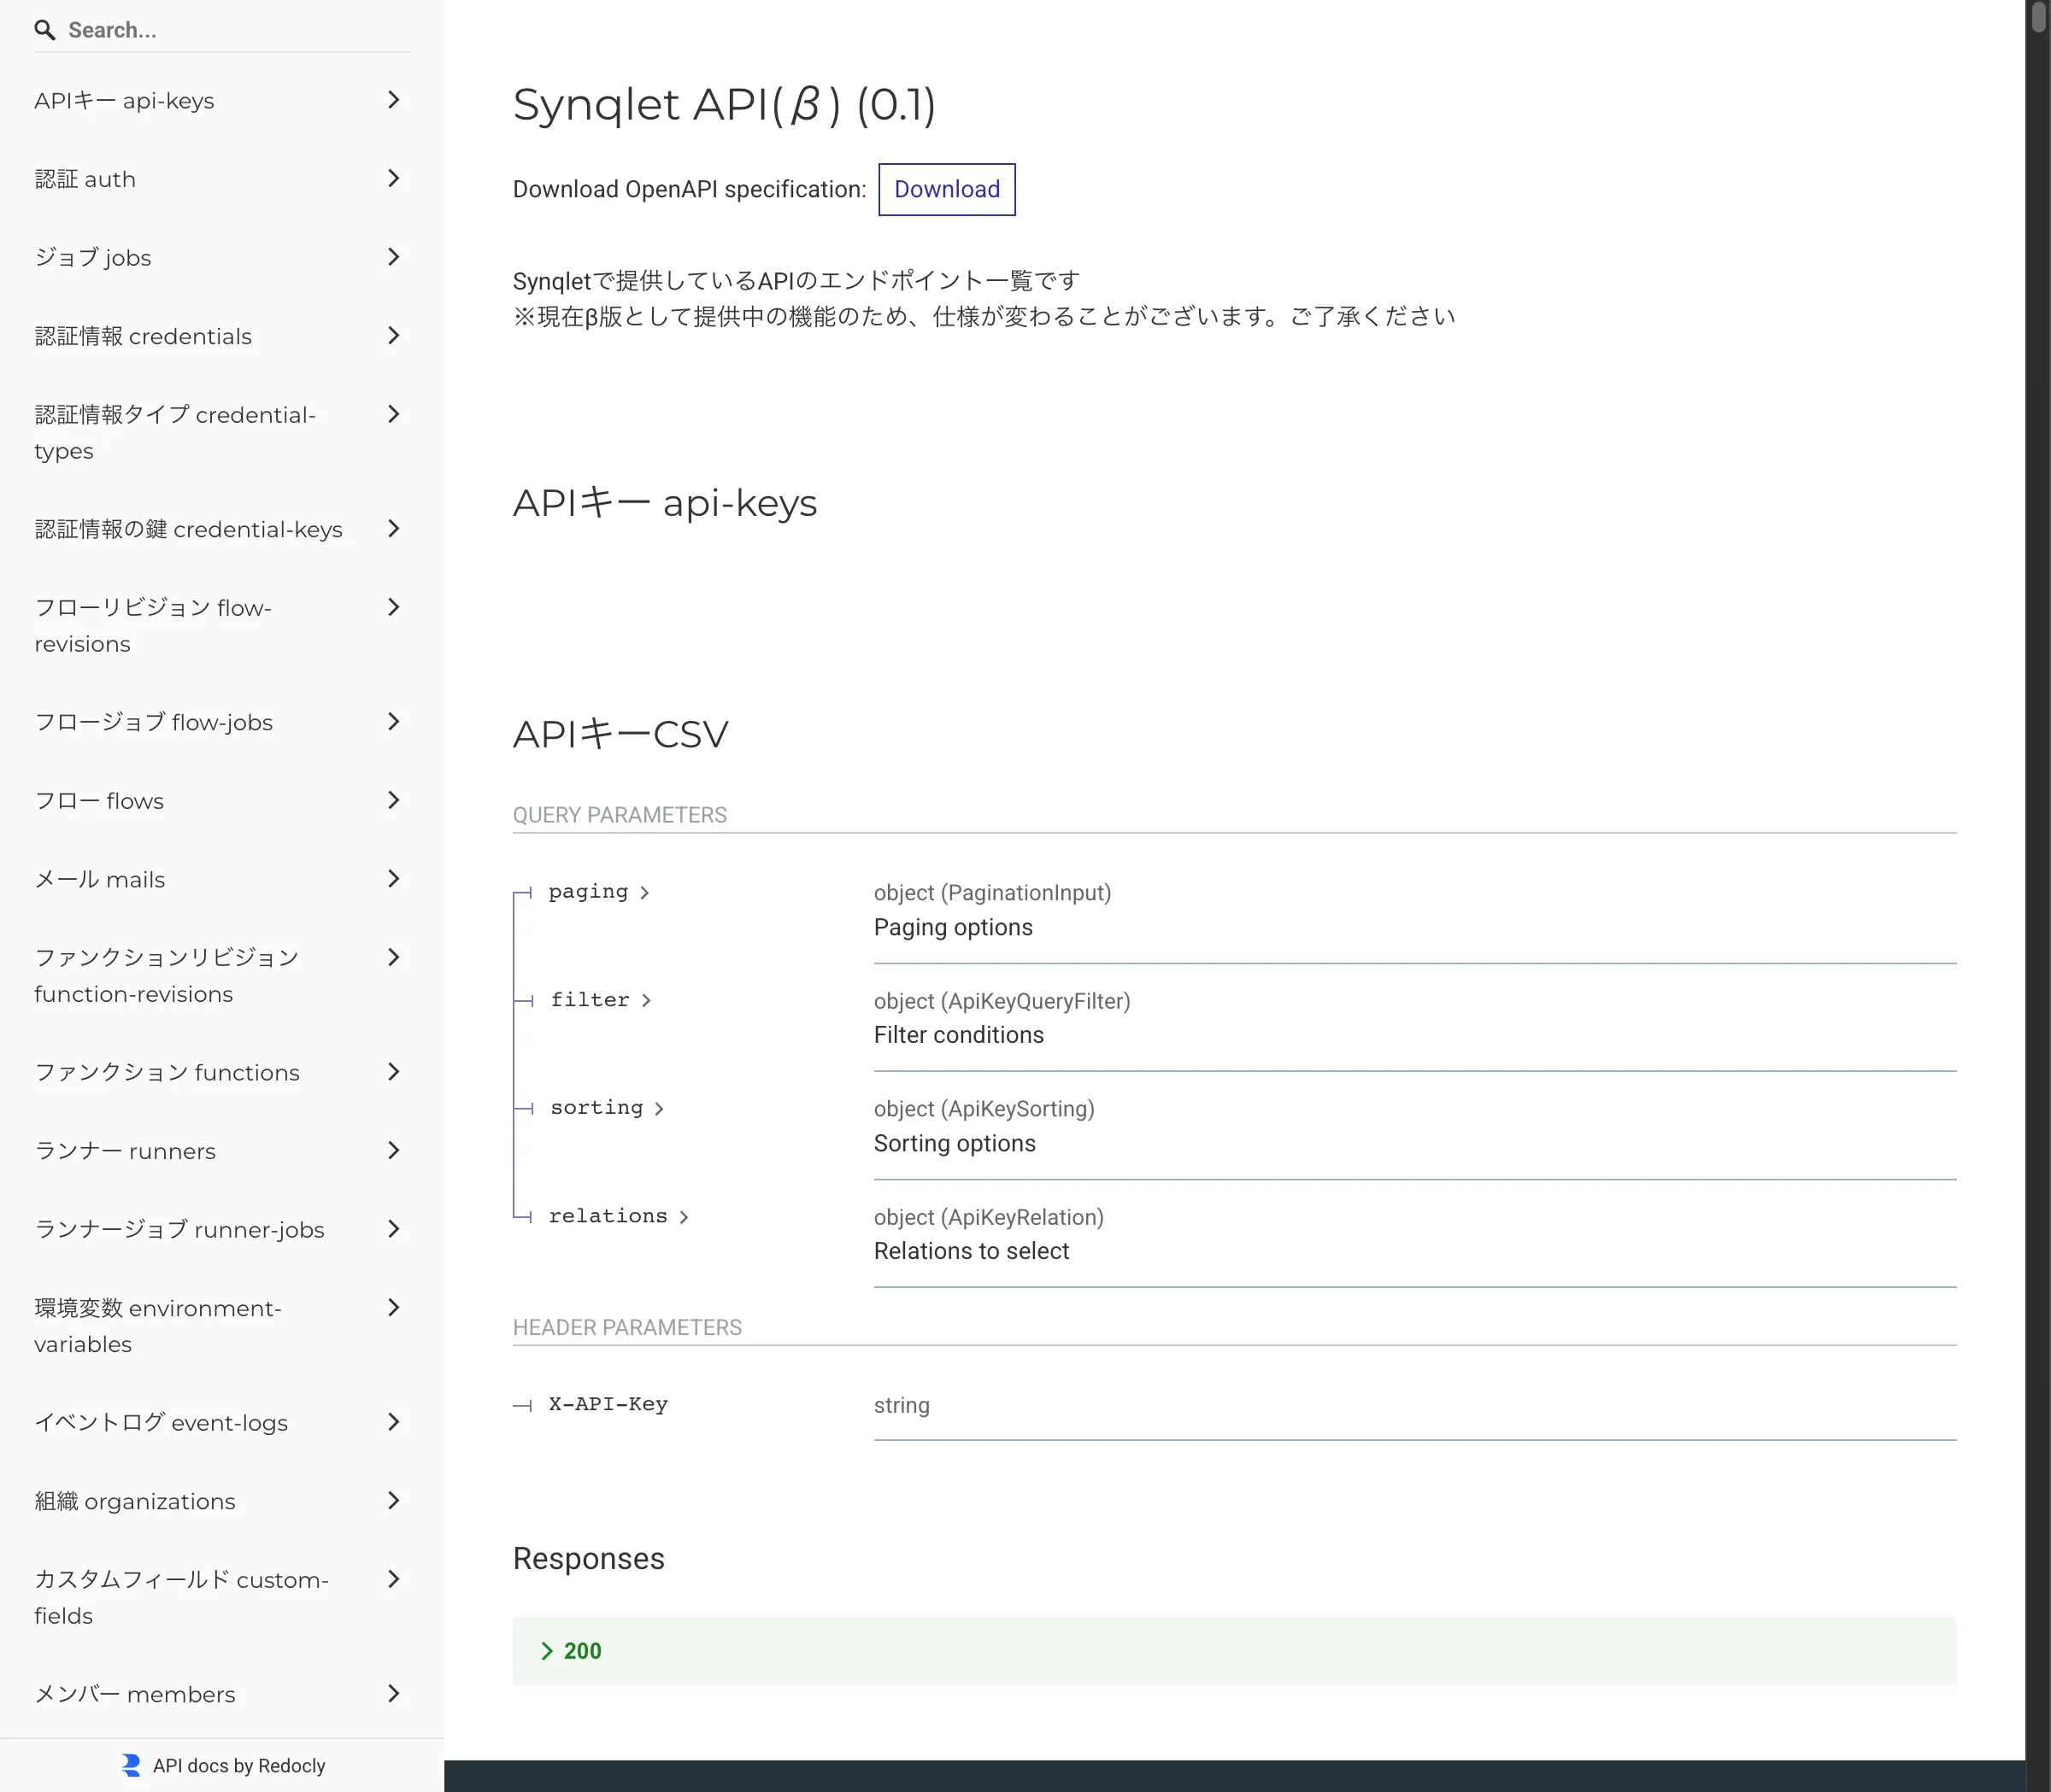The width and height of the screenshot is (2051, 1792).
Task: Expand the sorting query parameter
Action: click(x=608, y=1108)
